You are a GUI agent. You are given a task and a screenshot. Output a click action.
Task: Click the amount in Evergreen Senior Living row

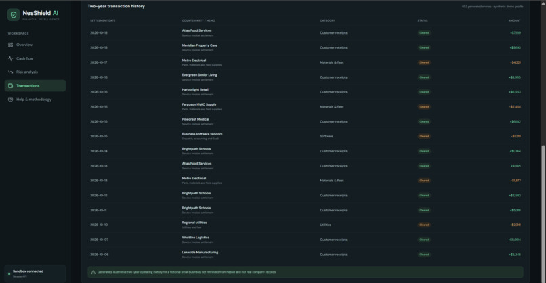pyautogui.click(x=515, y=77)
